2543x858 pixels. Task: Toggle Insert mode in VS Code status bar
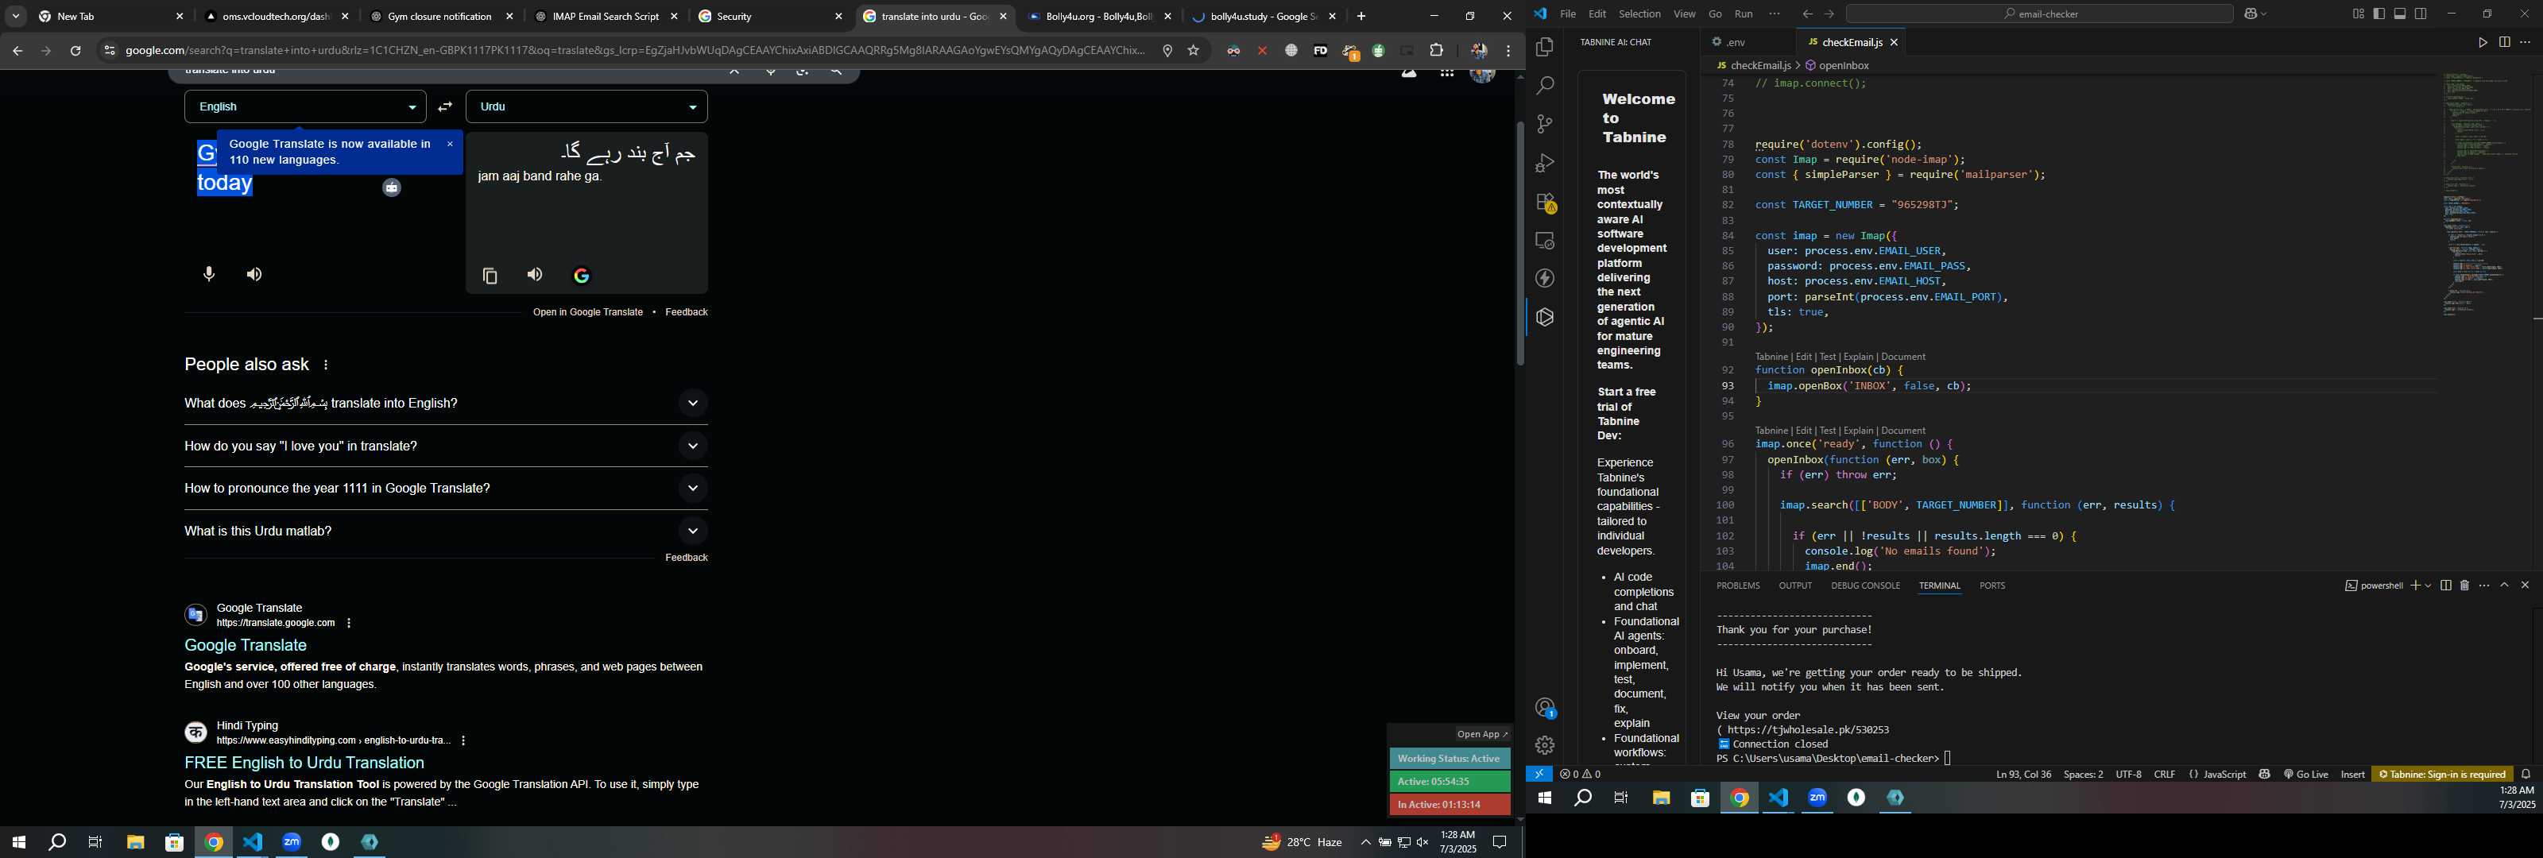(2352, 774)
